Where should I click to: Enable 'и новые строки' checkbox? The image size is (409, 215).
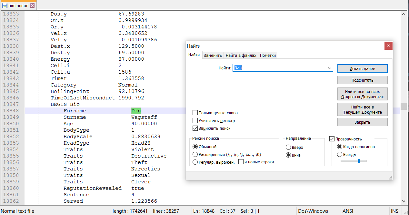(241, 162)
